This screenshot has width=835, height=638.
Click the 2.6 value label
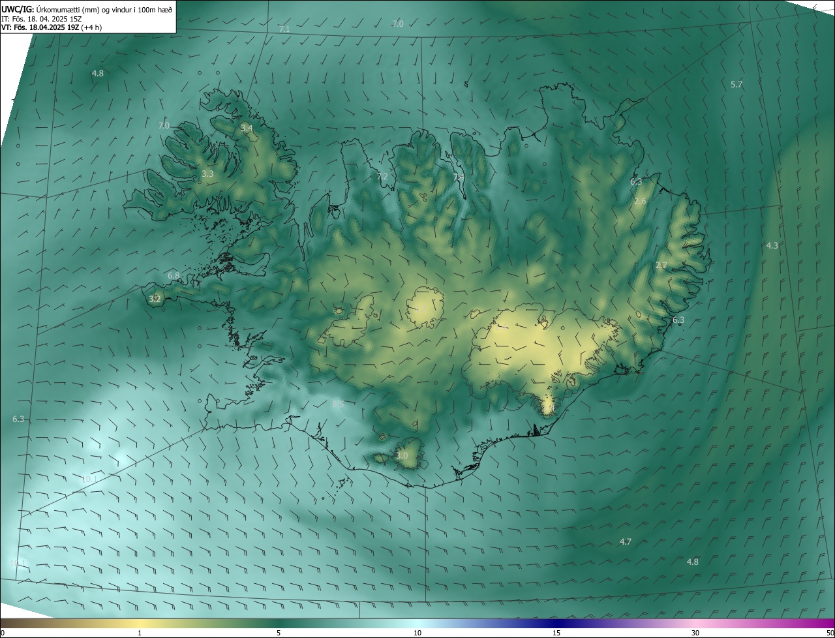click(640, 202)
